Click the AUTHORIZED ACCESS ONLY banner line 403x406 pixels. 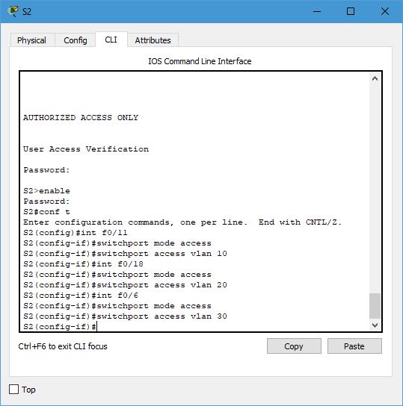tap(81, 118)
